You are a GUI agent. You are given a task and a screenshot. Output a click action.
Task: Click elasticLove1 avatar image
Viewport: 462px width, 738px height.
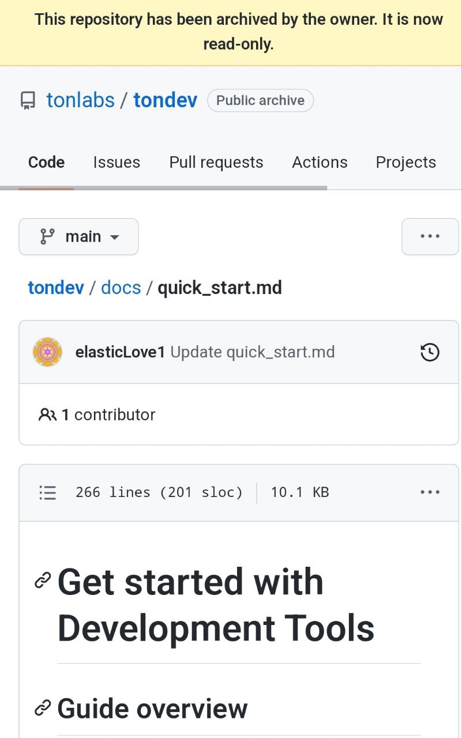(x=47, y=352)
